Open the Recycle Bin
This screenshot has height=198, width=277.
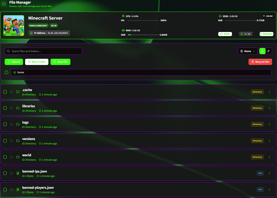(x=260, y=62)
